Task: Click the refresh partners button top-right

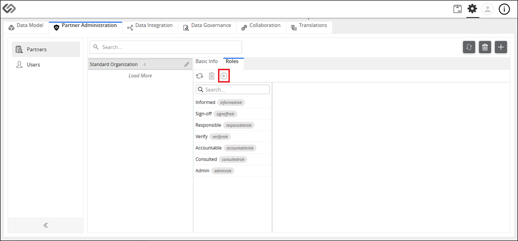Action: (x=469, y=47)
